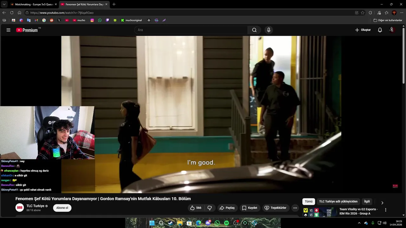
Task: Open muchooriginal Kick bookmark
Action: coord(131,20)
